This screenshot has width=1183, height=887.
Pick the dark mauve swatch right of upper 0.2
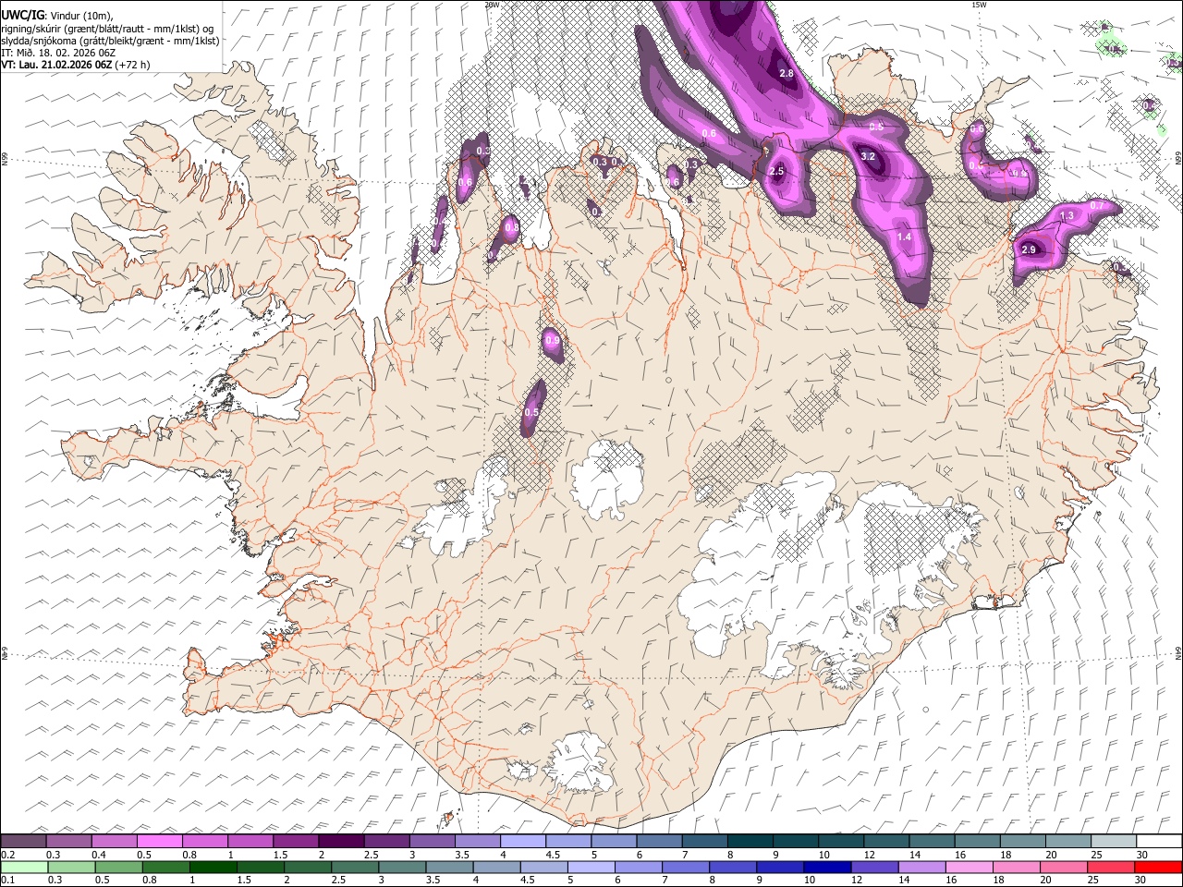pos(24,841)
